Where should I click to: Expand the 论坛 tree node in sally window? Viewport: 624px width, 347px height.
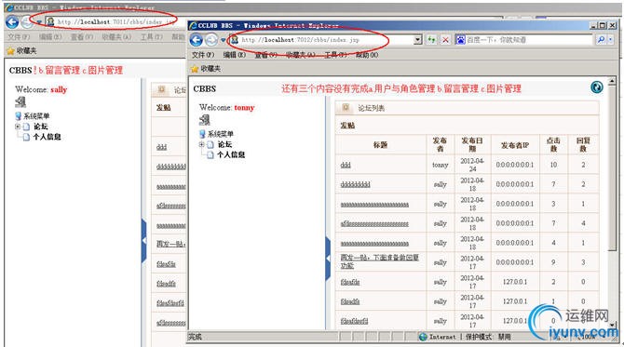(x=18, y=127)
